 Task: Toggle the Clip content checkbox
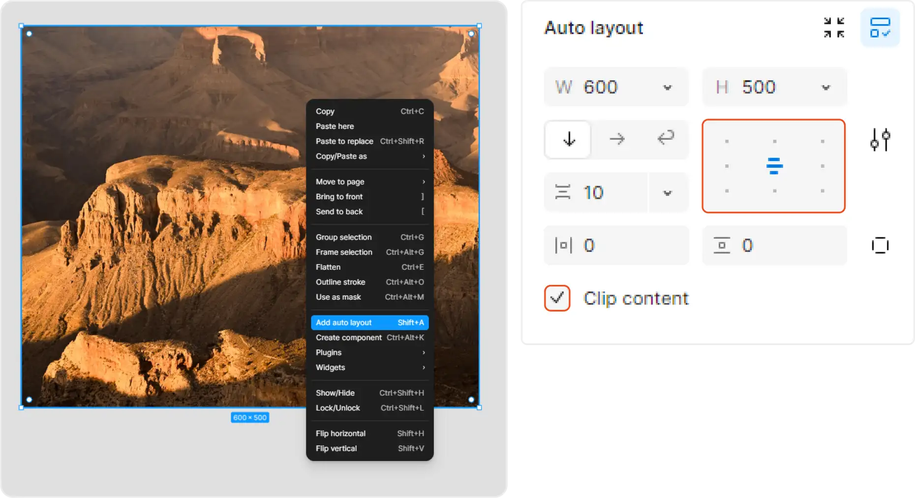pos(557,298)
